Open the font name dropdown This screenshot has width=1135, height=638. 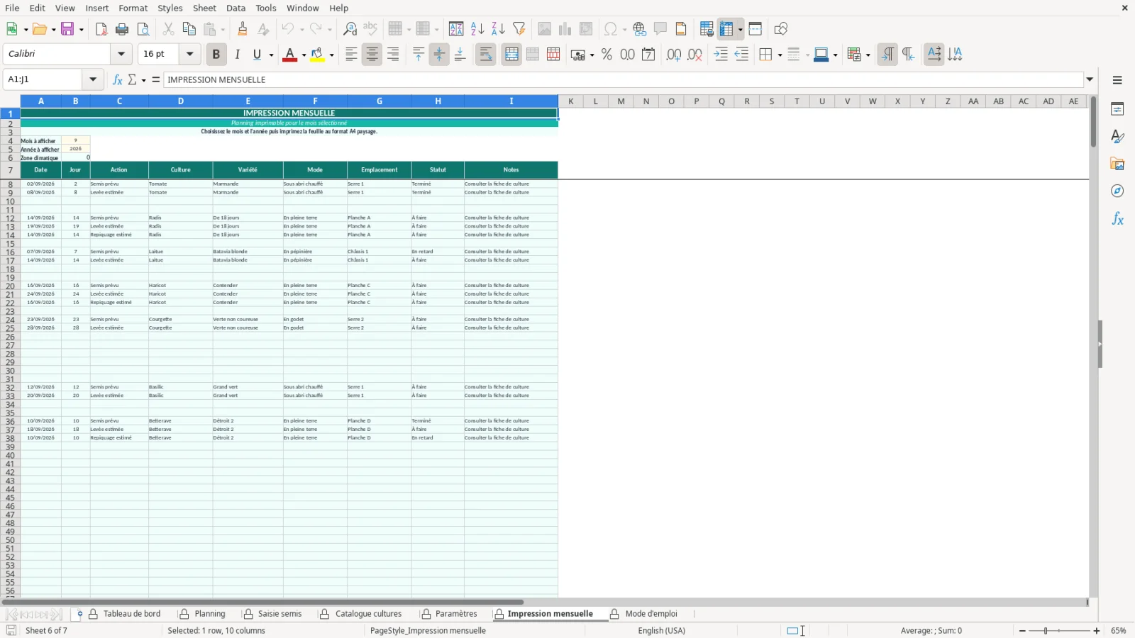tap(121, 54)
